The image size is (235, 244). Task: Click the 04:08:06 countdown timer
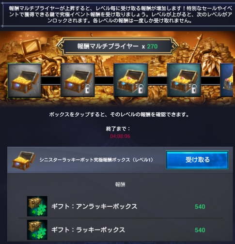point(120,136)
